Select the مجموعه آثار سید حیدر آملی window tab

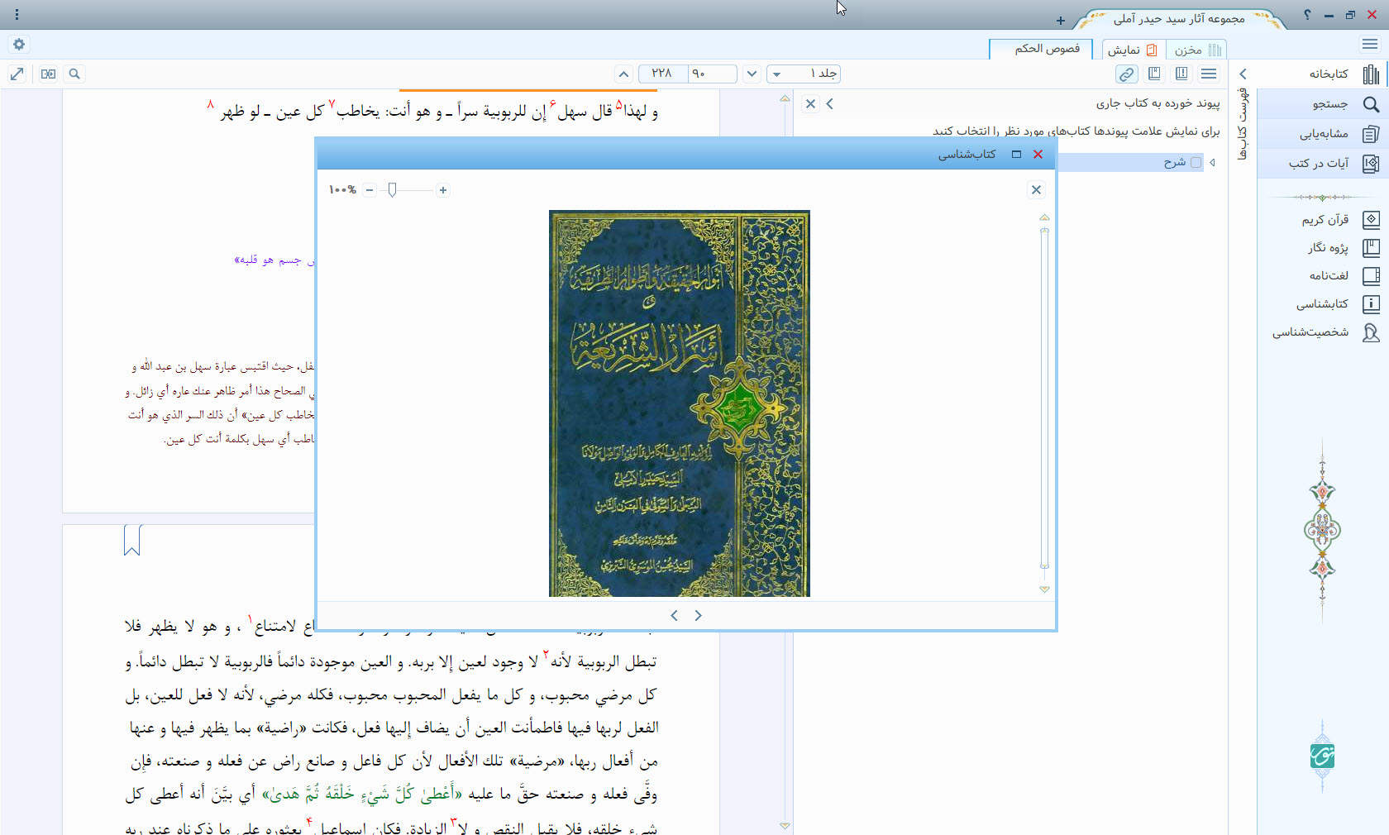tap(1178, 18)
